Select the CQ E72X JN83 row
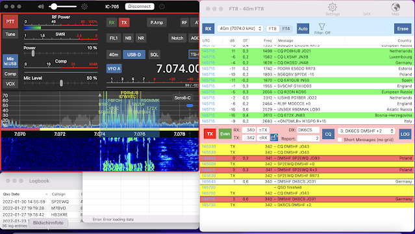The image size is (415, 234). click(x=307, y=115)
